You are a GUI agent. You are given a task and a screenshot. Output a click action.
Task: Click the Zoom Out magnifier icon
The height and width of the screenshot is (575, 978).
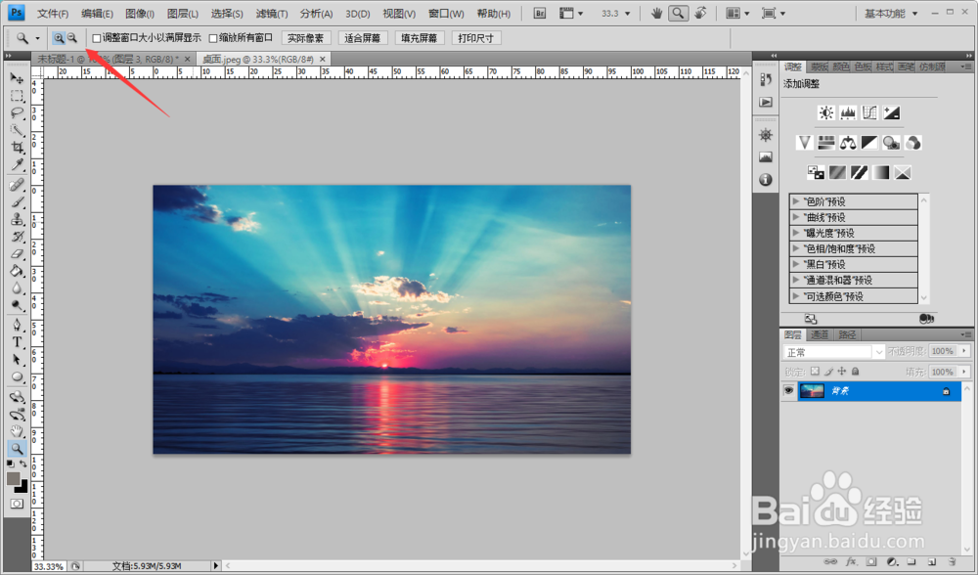(x=72, y=38)
